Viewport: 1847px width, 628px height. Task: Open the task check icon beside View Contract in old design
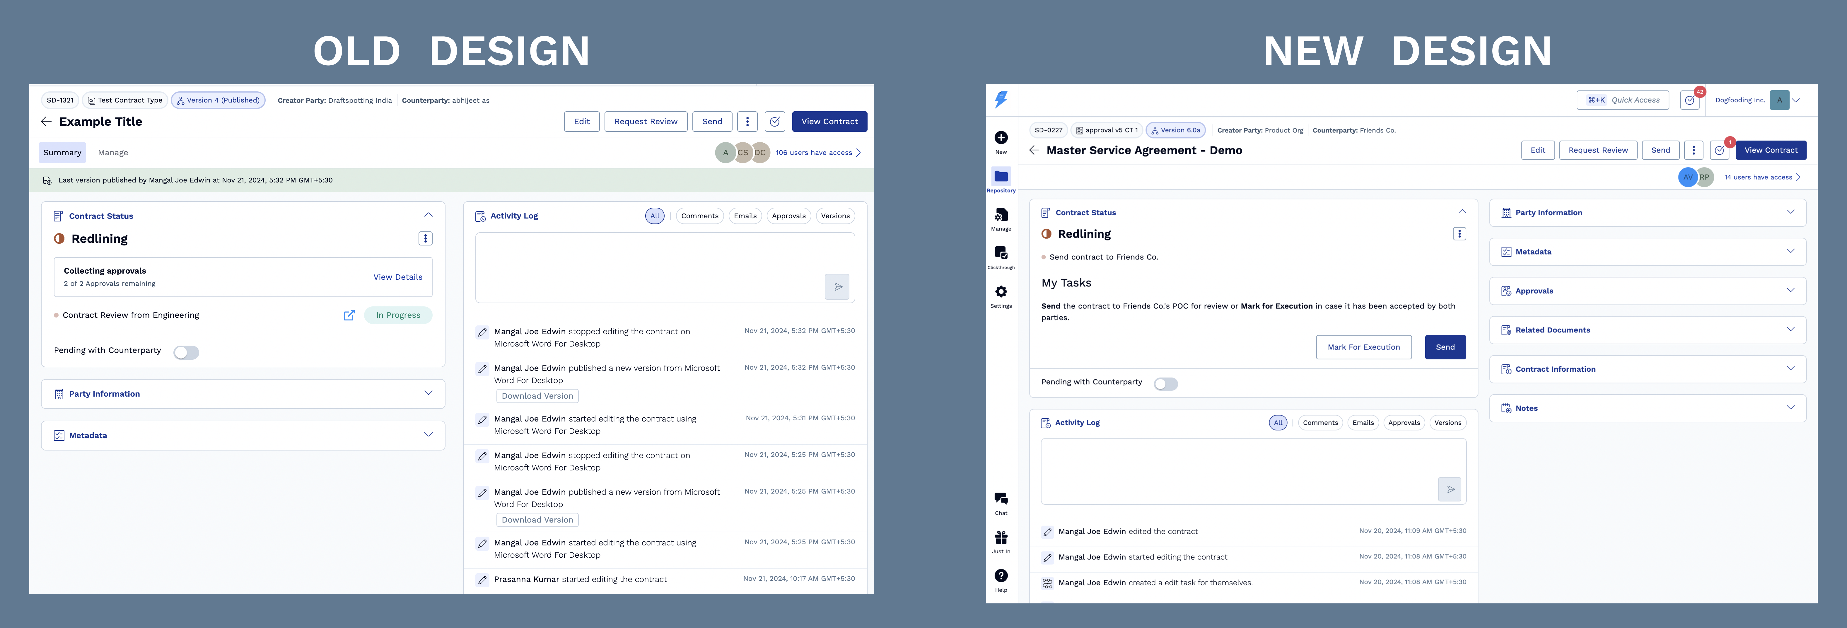point(774,122)
